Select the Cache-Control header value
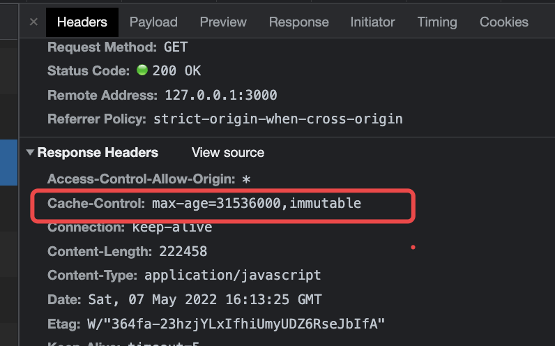The height and width of the screenshot is (346, 555). [x=257, y=204]
